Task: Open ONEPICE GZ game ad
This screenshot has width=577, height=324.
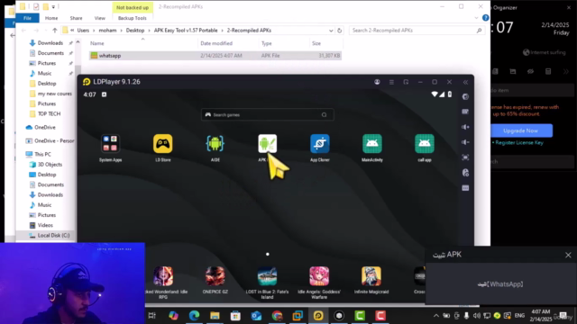Action: click(x=215, y=276)
